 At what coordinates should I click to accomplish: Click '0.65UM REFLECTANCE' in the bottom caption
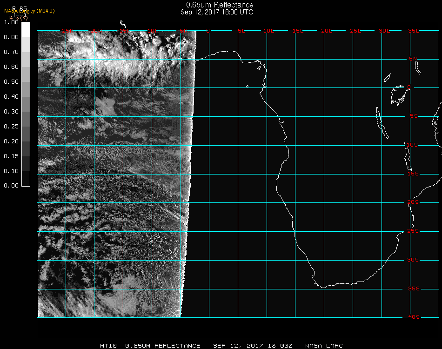(163, 346)
